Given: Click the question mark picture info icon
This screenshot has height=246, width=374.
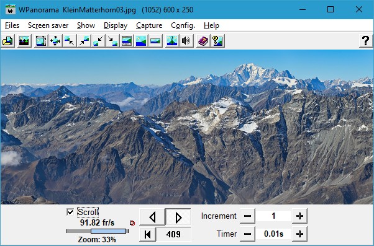Looking at the screenshot, I should click(x=217, y=41).
